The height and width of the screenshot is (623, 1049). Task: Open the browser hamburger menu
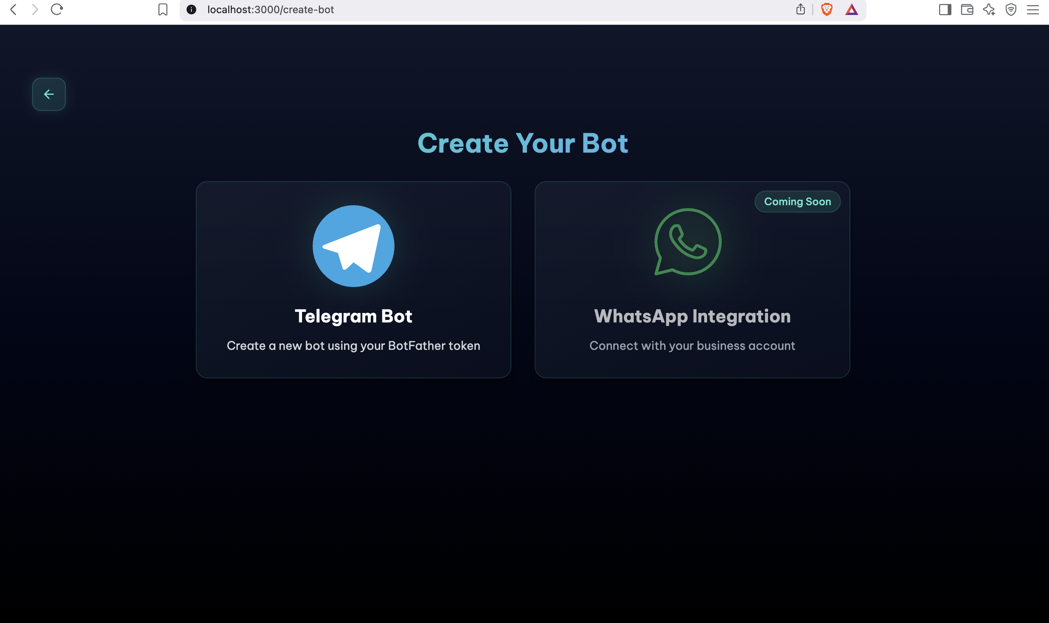pos(1033,9)
